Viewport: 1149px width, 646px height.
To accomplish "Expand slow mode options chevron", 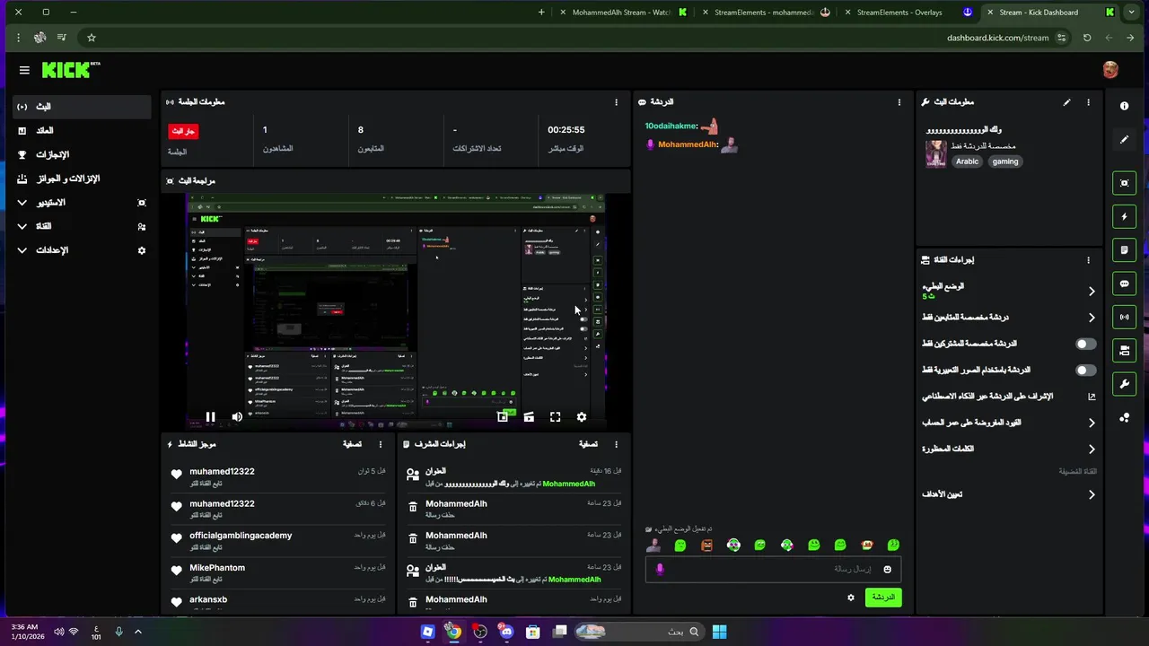I will tap(1092, 292).
